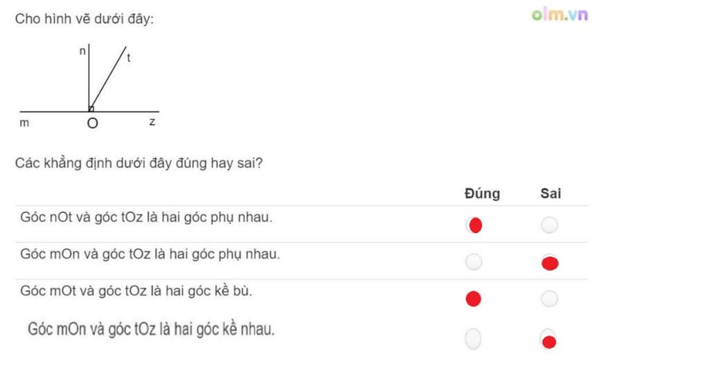Click the Sai column header
Screen dimensions: 709x368
point(550,193)
